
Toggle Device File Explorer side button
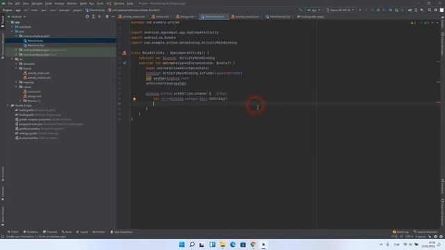[442, 212]
